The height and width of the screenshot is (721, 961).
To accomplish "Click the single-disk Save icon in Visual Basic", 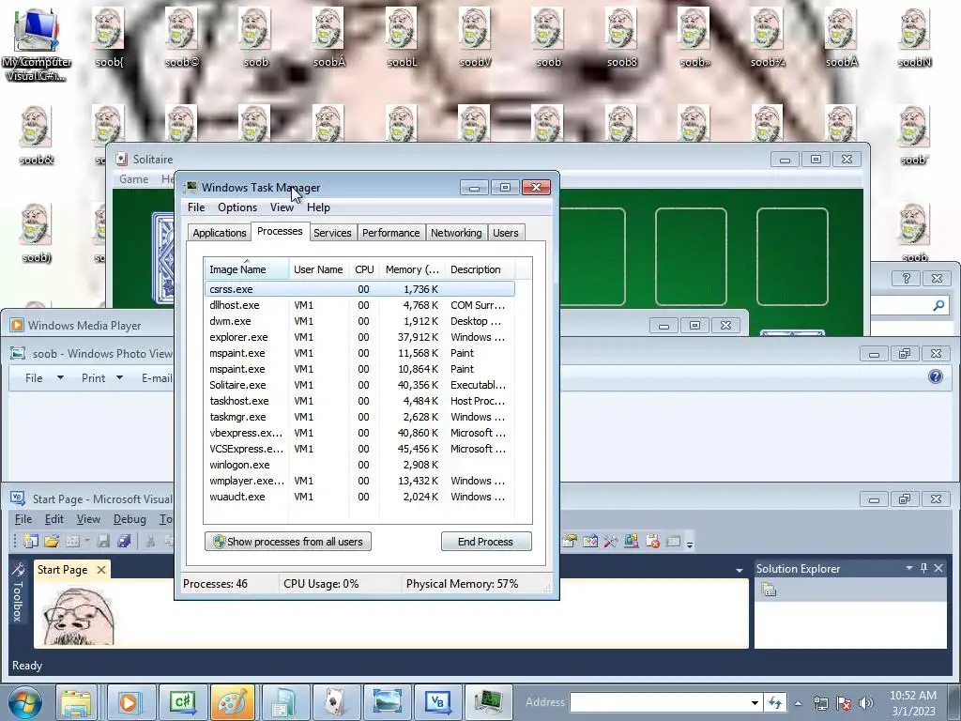I will [103, 541].
